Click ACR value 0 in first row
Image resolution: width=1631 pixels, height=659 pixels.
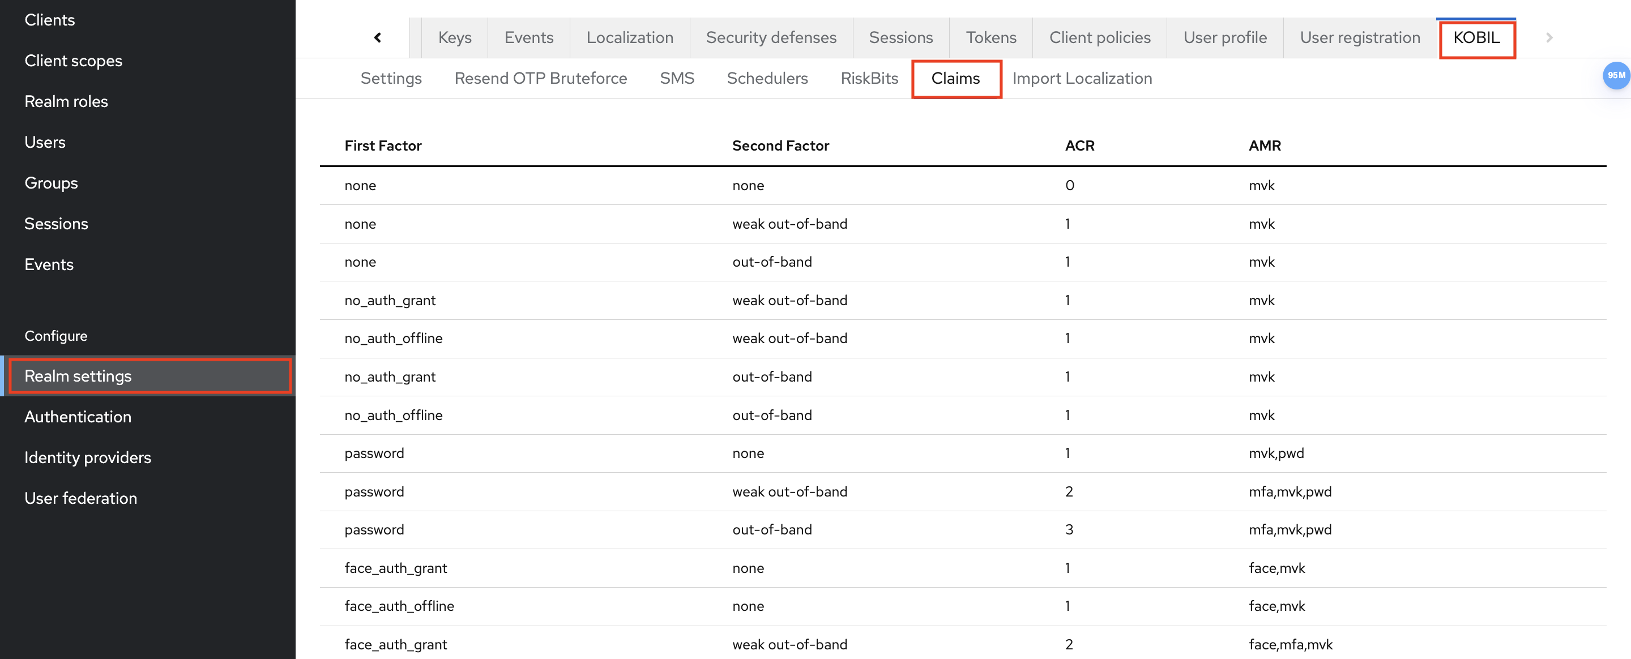[x=1069, y=186]
